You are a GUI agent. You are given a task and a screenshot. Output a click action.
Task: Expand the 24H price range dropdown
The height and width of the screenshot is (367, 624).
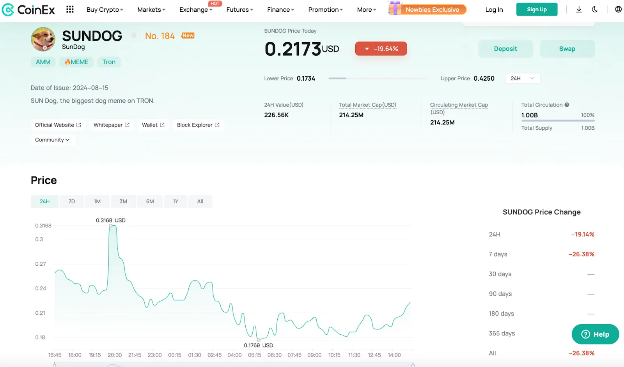(x=523, y=78)
